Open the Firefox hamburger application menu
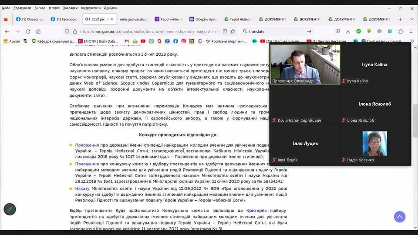Image resolution: width=418 pixels, height=235 pixels. 411,31
